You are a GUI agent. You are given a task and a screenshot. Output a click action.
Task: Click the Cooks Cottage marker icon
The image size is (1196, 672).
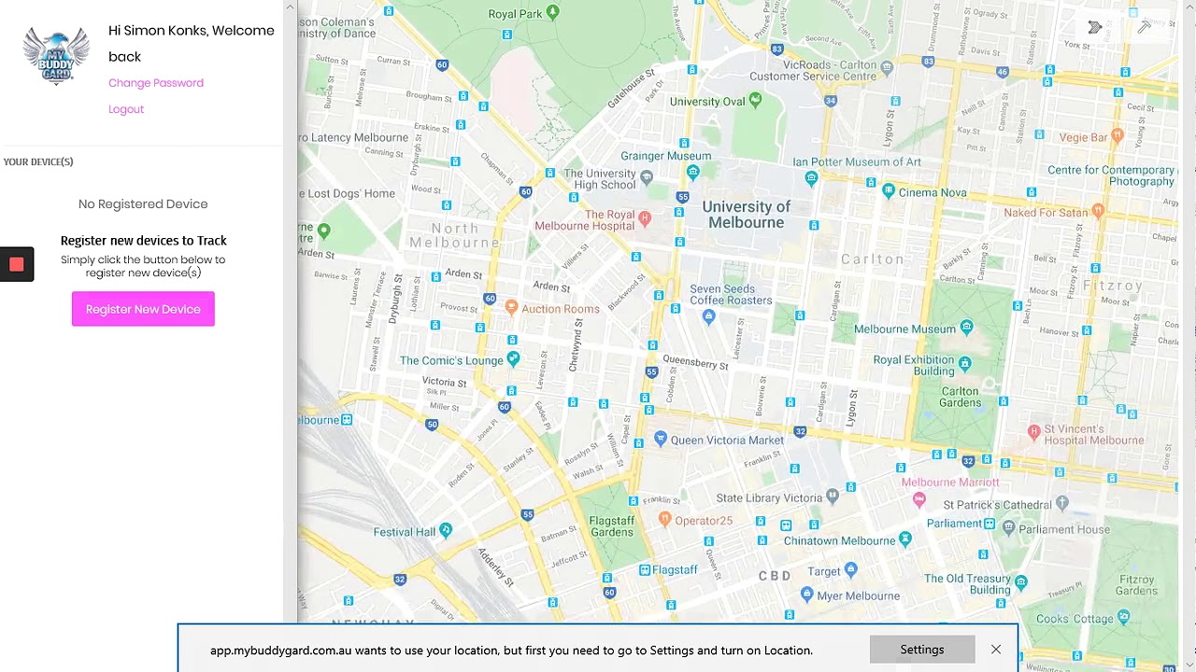(1123, 617)
